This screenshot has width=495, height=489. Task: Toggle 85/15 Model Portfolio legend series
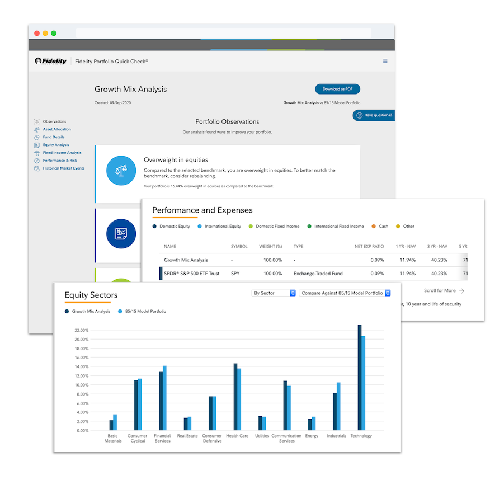tap(142, 311)
